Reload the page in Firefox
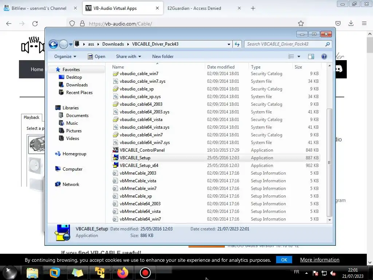 pos(35,23)
